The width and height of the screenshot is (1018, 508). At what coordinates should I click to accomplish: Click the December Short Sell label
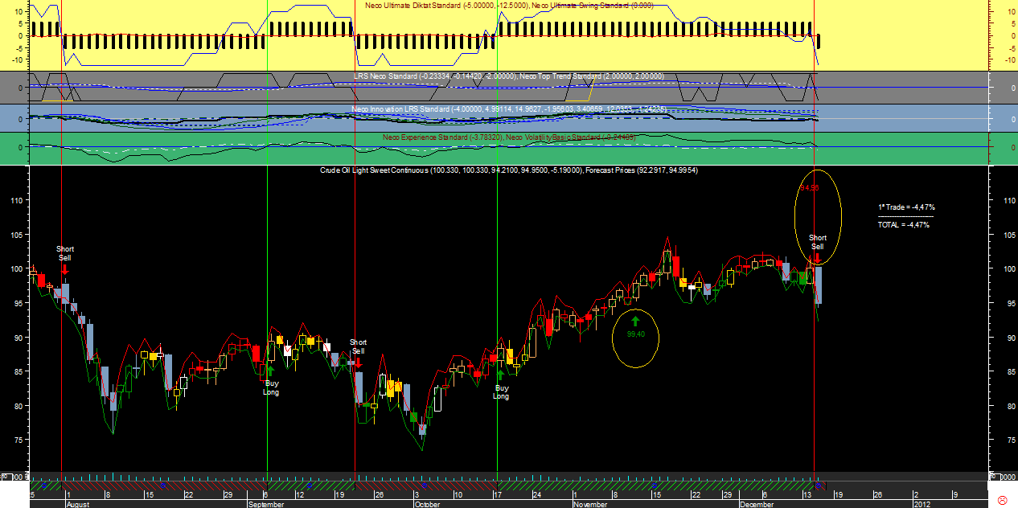pyautogui.click(x=818, y=242)
